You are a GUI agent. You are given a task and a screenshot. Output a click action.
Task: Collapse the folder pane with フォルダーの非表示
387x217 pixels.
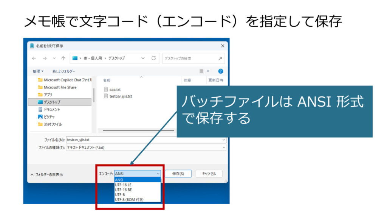[47, 174]
